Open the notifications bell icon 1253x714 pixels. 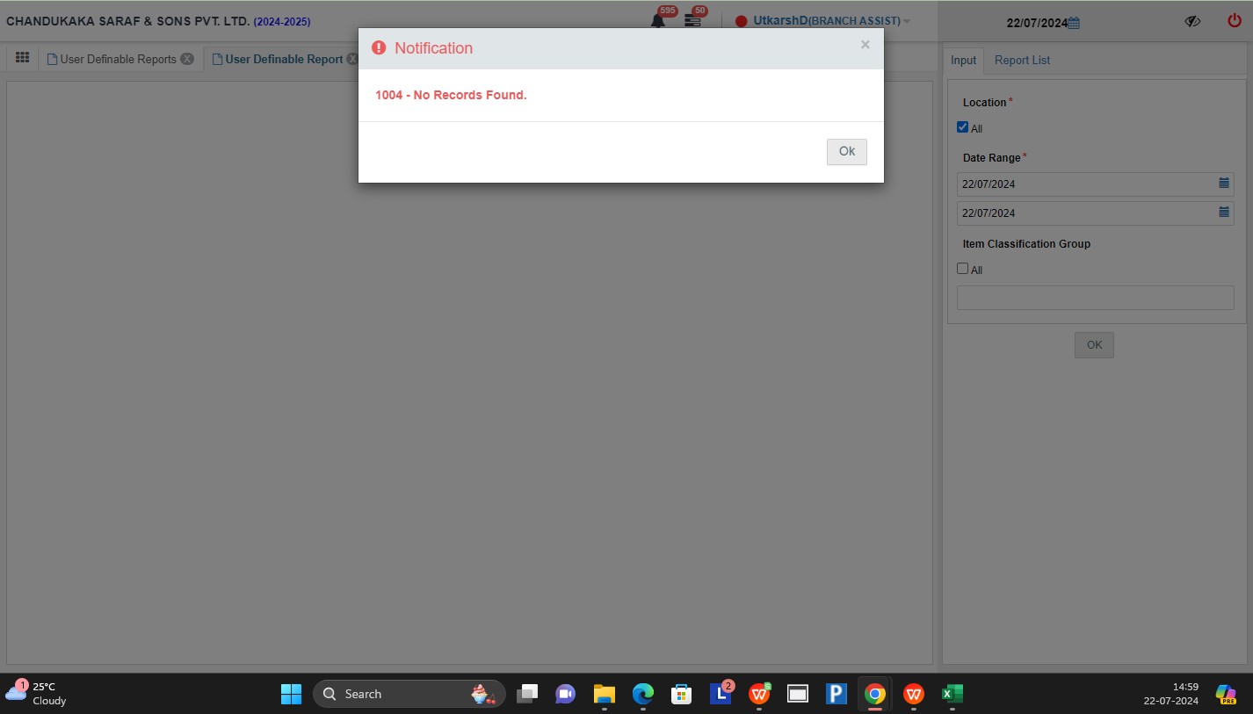657,20
